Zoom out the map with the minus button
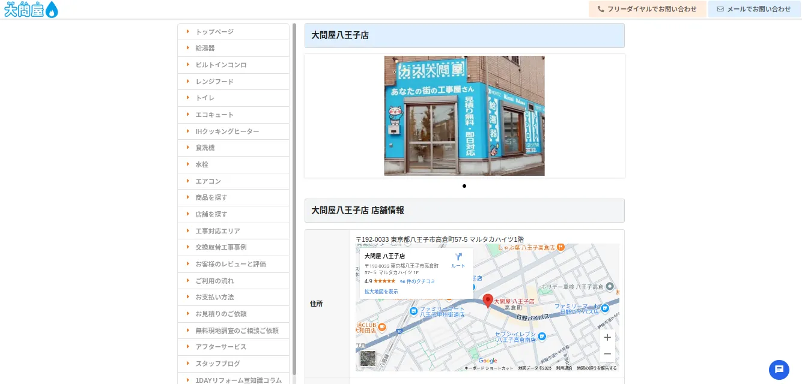802x384 pixels. 607,354
